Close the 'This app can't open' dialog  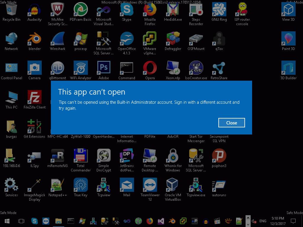point(231,123)
